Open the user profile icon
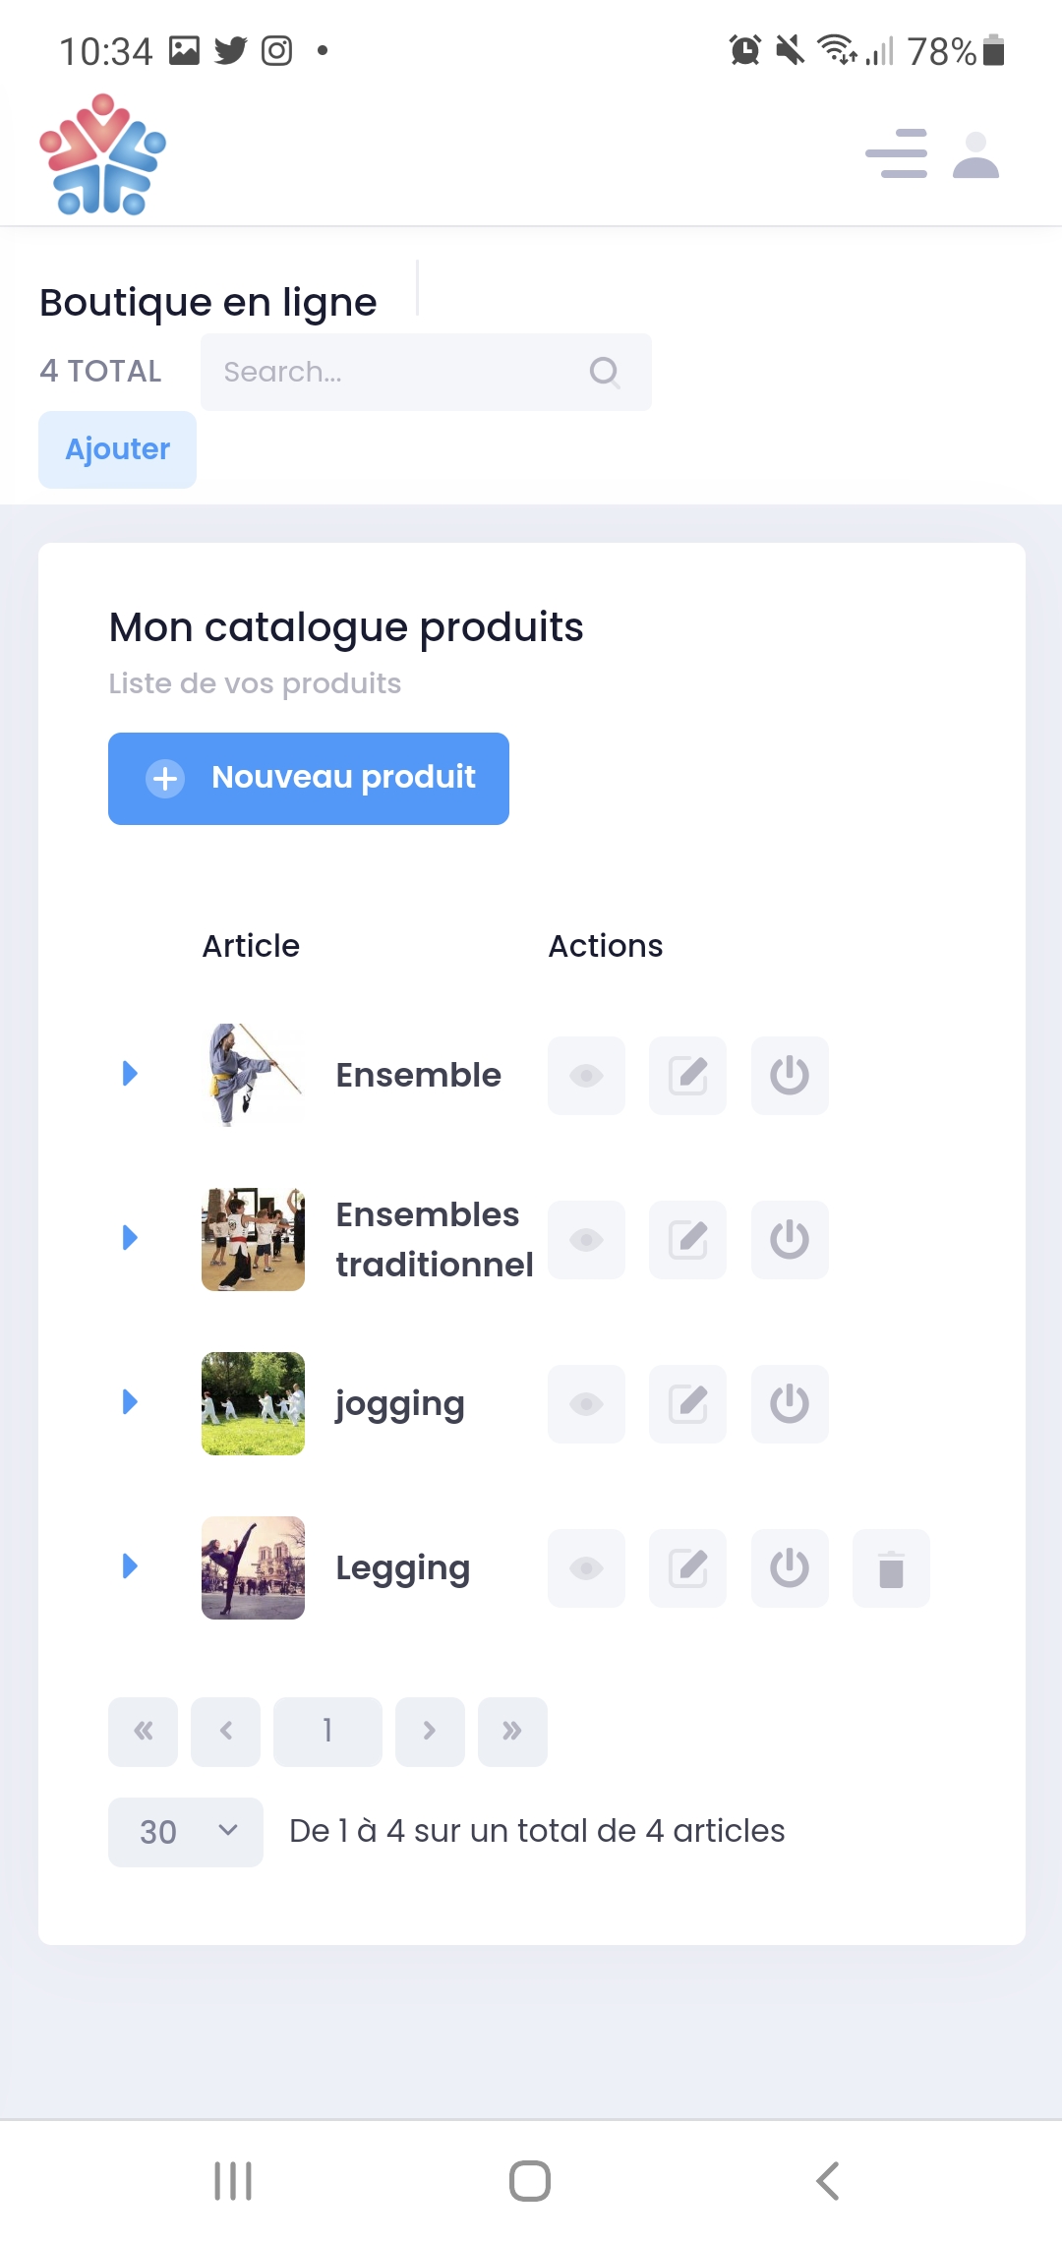Image resolution: width=1062 pixels, height=2242 pixels. [x=975, y=155]
